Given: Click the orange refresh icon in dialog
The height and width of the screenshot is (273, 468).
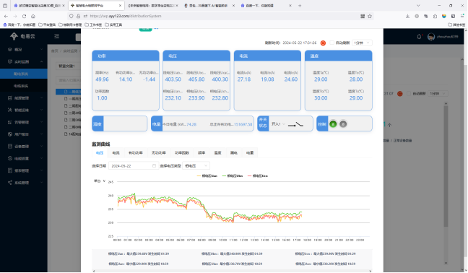Looking at the screenshot, I should tap(323, 43).
